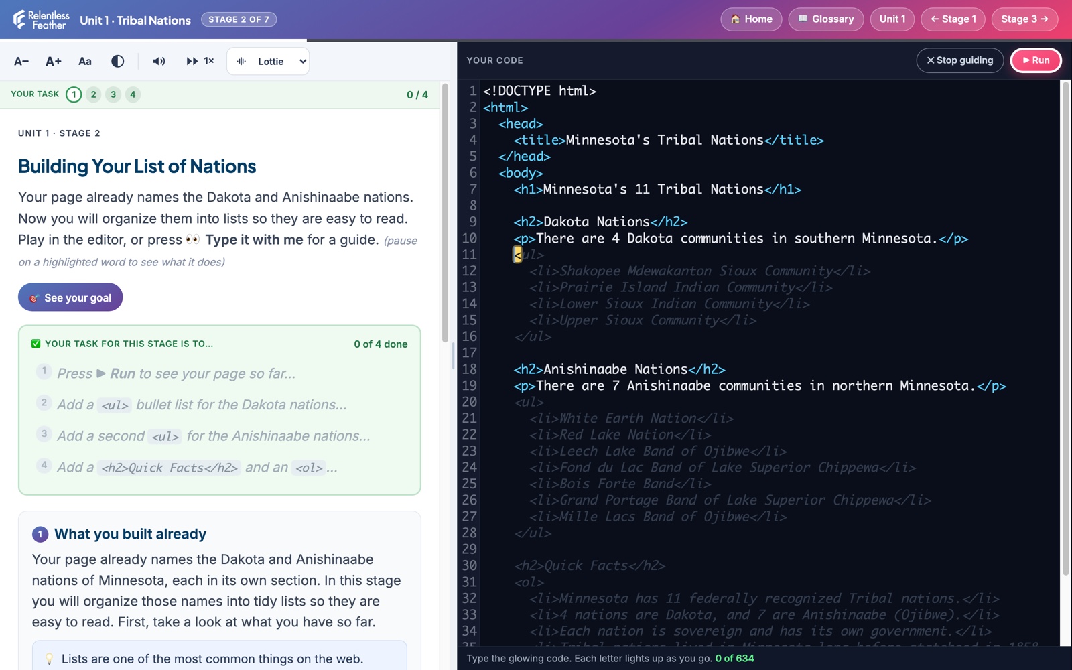Click checklist item Add h2 Quick Facts
1072x670 pixels.
pyautogui.click(x=220, y=468)
